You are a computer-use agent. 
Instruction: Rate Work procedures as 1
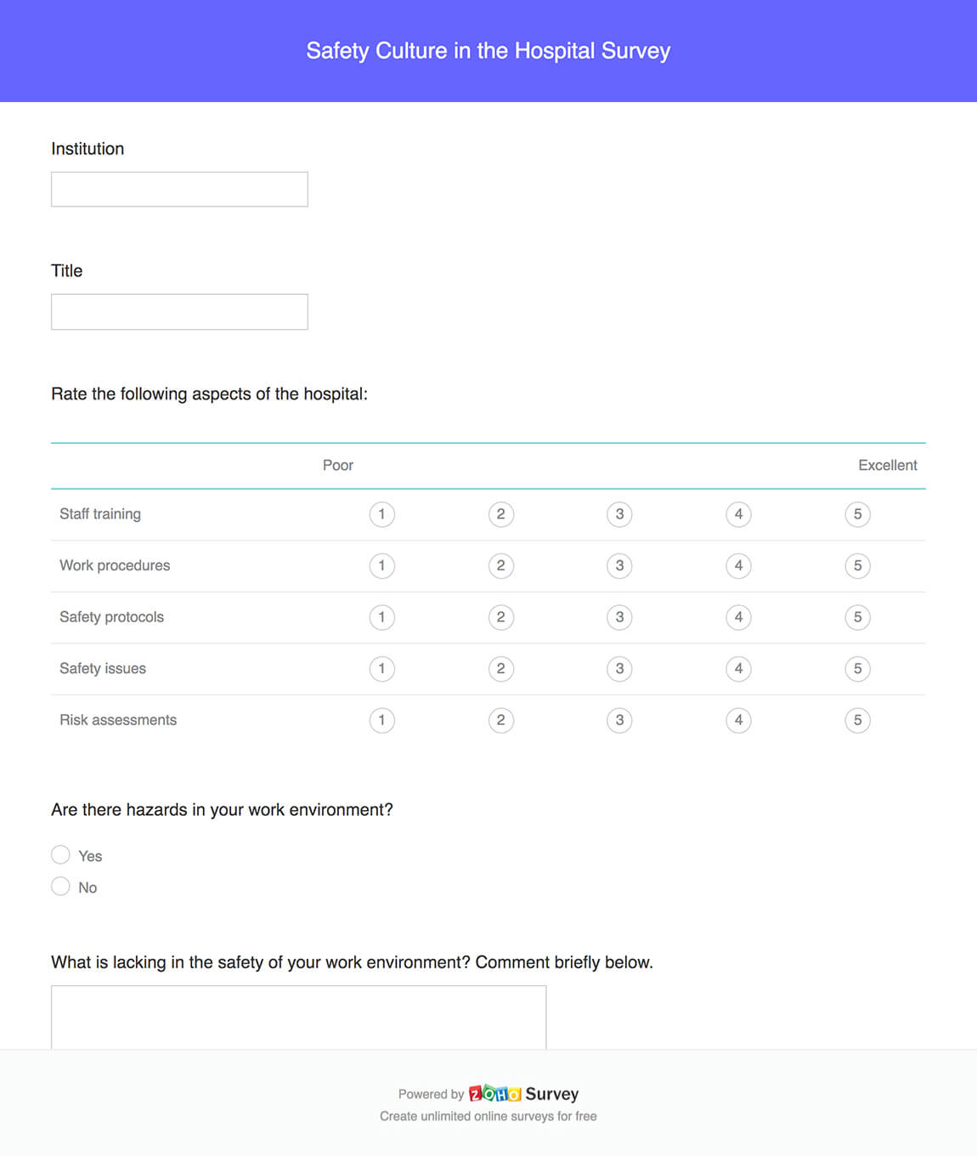point(381,566)
